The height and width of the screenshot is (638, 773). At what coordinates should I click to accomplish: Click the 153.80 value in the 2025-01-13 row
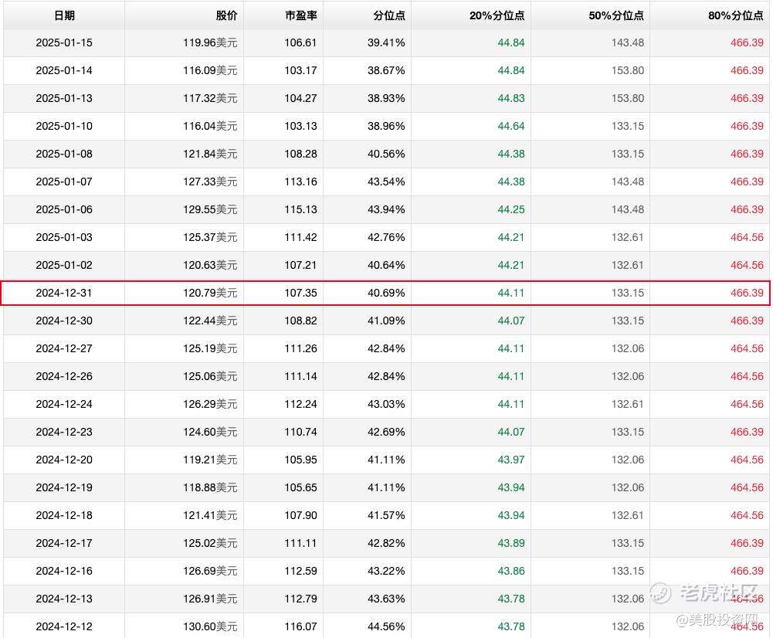pyautogui.click(x=628, y=98)
